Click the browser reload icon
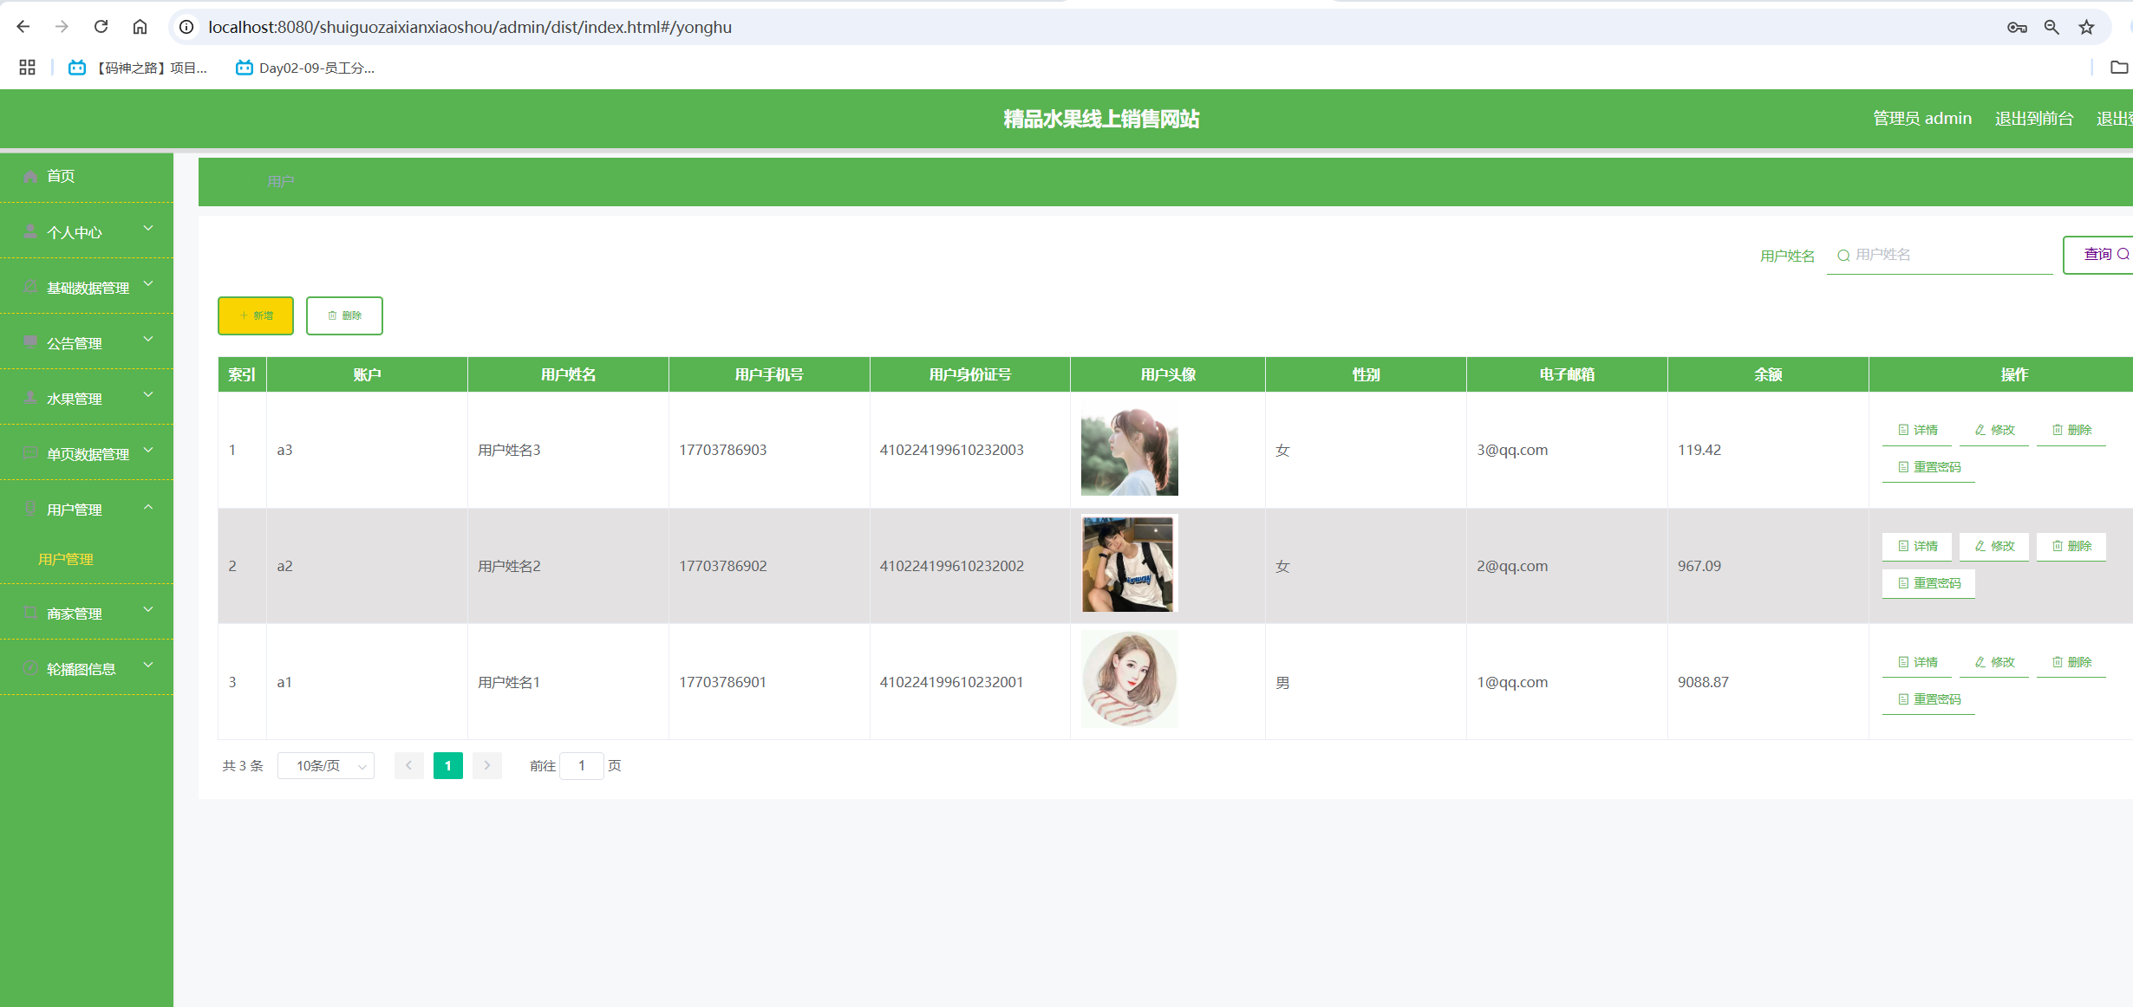The width and height of the screenshot is (2133, 1007). tap(101, 27)
